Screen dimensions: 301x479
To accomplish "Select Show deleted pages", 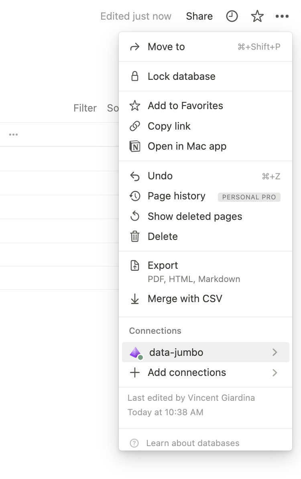I will click(195, 217).
